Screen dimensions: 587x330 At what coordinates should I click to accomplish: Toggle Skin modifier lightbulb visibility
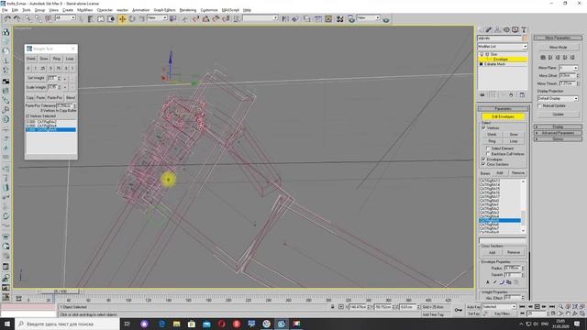click(x=482, y=54)
